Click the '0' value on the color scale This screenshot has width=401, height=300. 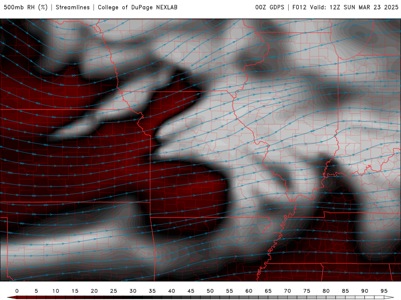point(17,291)
